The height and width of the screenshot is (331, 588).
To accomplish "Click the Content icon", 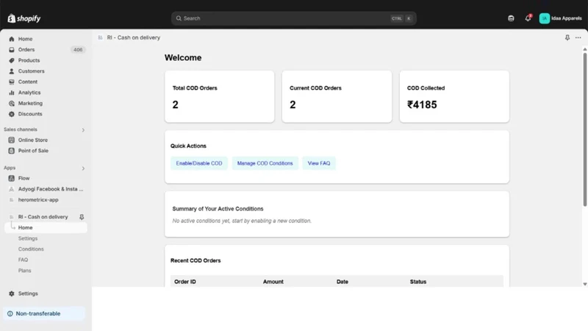I will pyautogui.click(x=12, y=82).
